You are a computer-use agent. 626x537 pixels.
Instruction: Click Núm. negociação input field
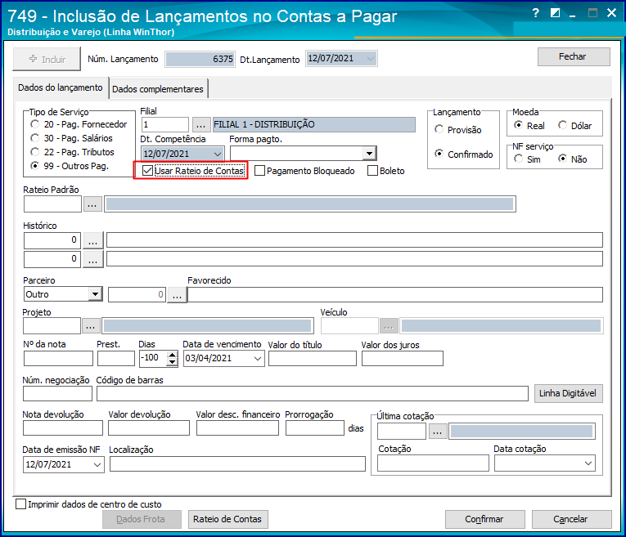(x=58, y=393)
